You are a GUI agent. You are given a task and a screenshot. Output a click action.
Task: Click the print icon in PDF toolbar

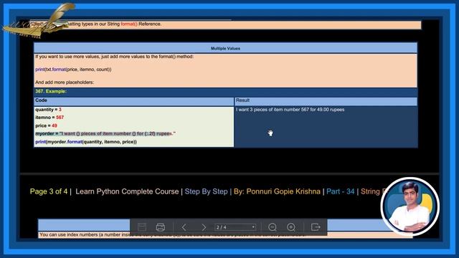[161, 227]
